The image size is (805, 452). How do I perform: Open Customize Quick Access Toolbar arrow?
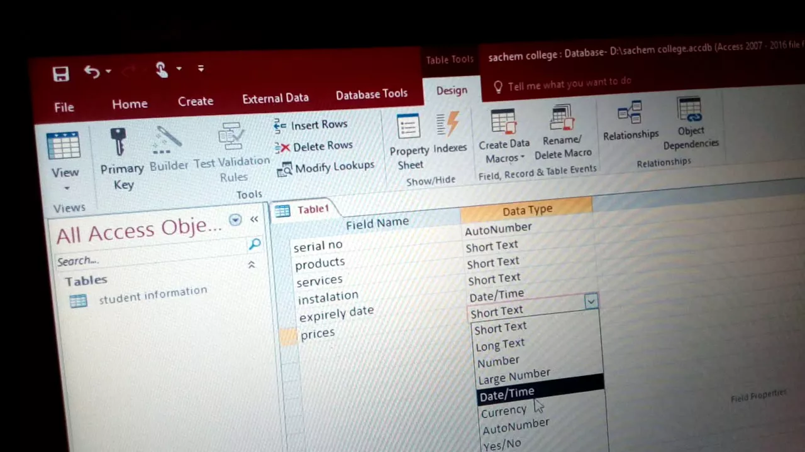[201, 68]
